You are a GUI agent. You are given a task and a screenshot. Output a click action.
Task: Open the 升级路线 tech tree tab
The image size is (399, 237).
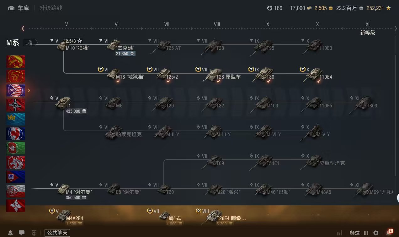(51, 8)
